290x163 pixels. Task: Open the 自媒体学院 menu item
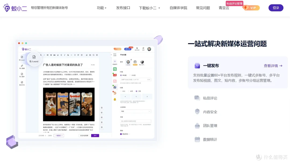(x=178, y=8)
